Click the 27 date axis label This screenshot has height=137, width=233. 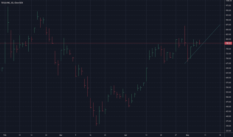click(x=176, y=135)
